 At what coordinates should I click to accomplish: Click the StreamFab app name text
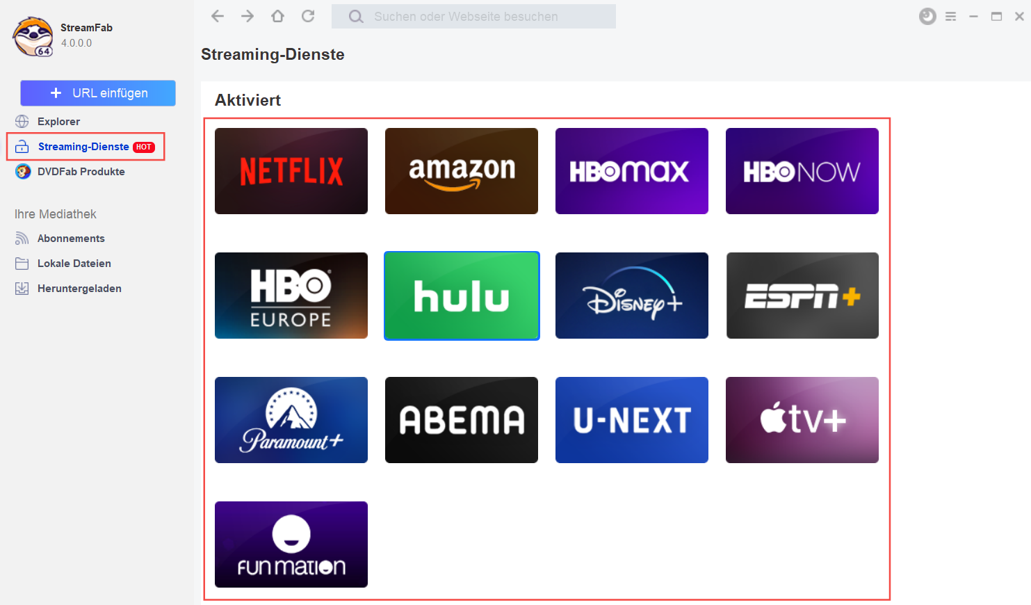[86, 28]
